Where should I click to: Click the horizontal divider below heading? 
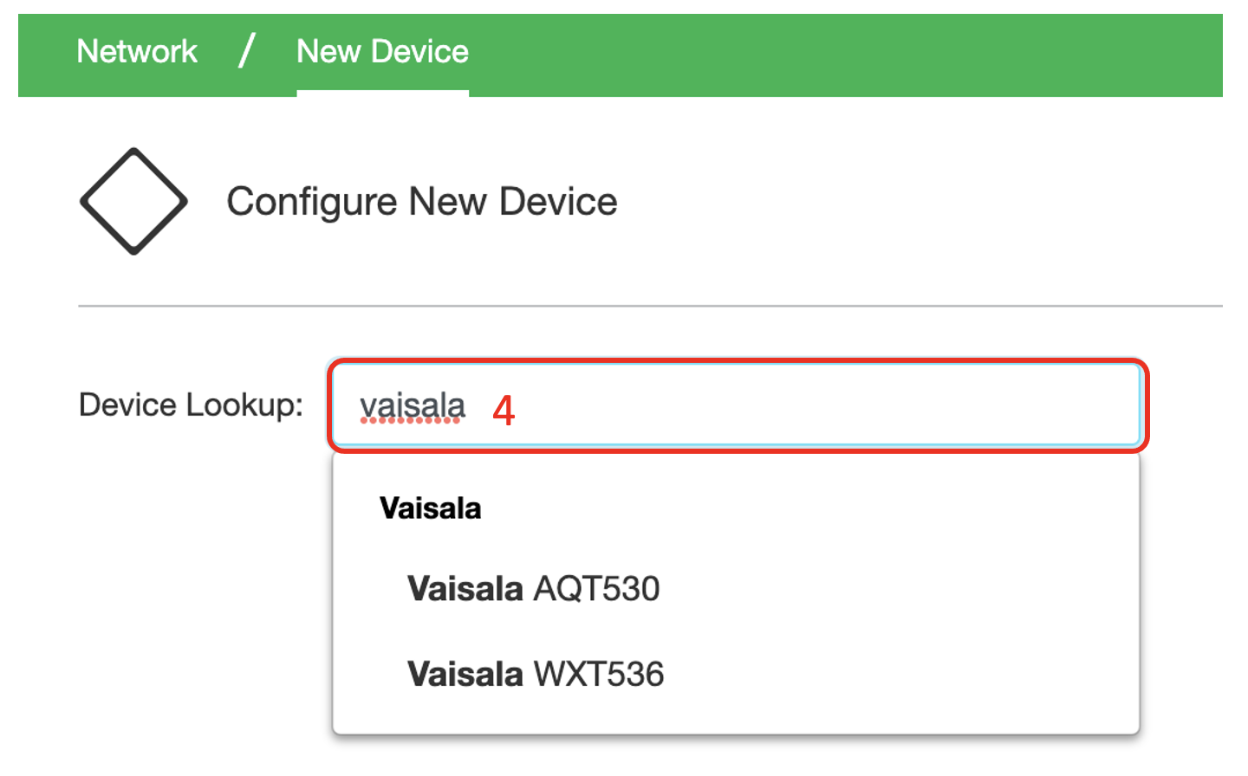click(650, 306)
